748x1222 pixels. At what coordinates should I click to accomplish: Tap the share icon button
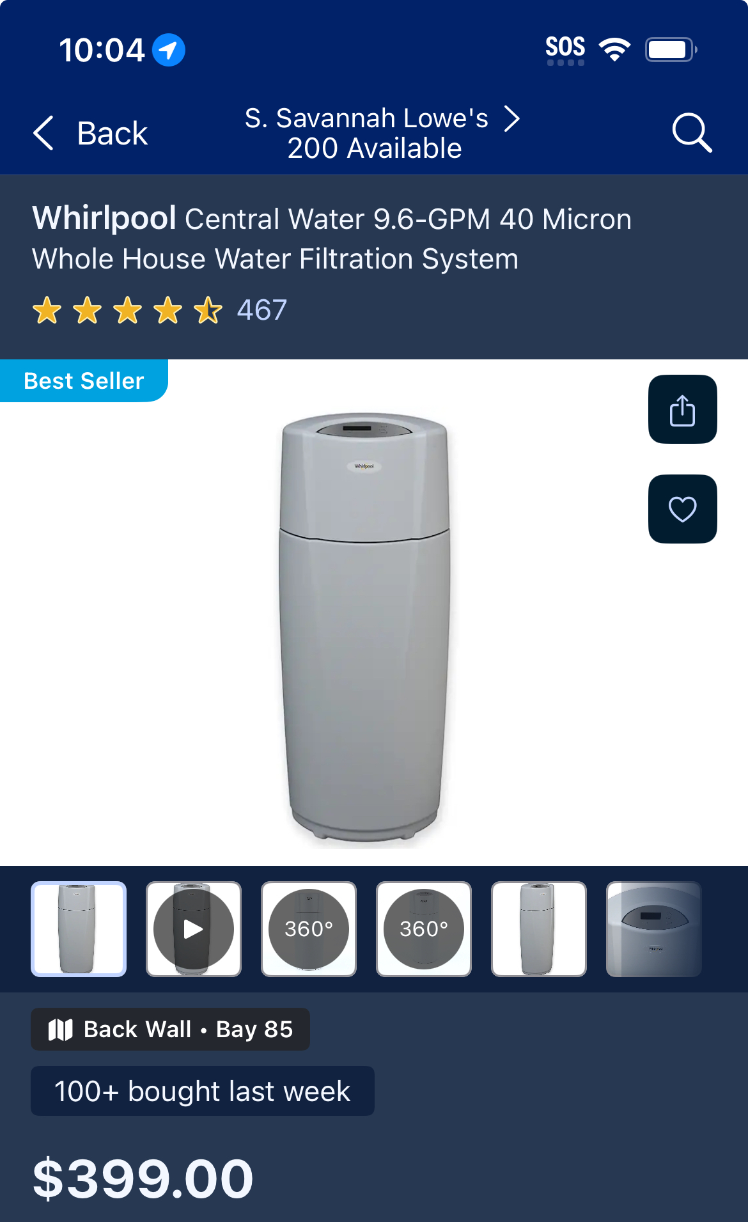(x=682, y=409)
